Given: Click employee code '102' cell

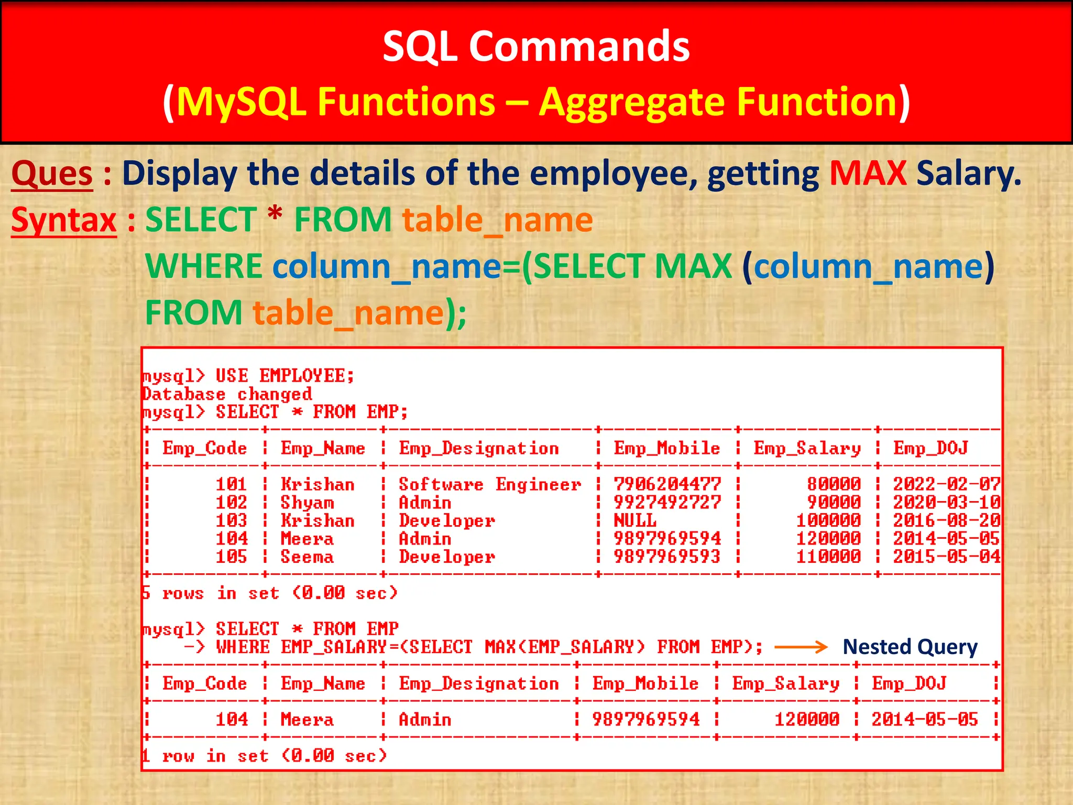Looking at the screenshot, I should [x=232, y=502].
